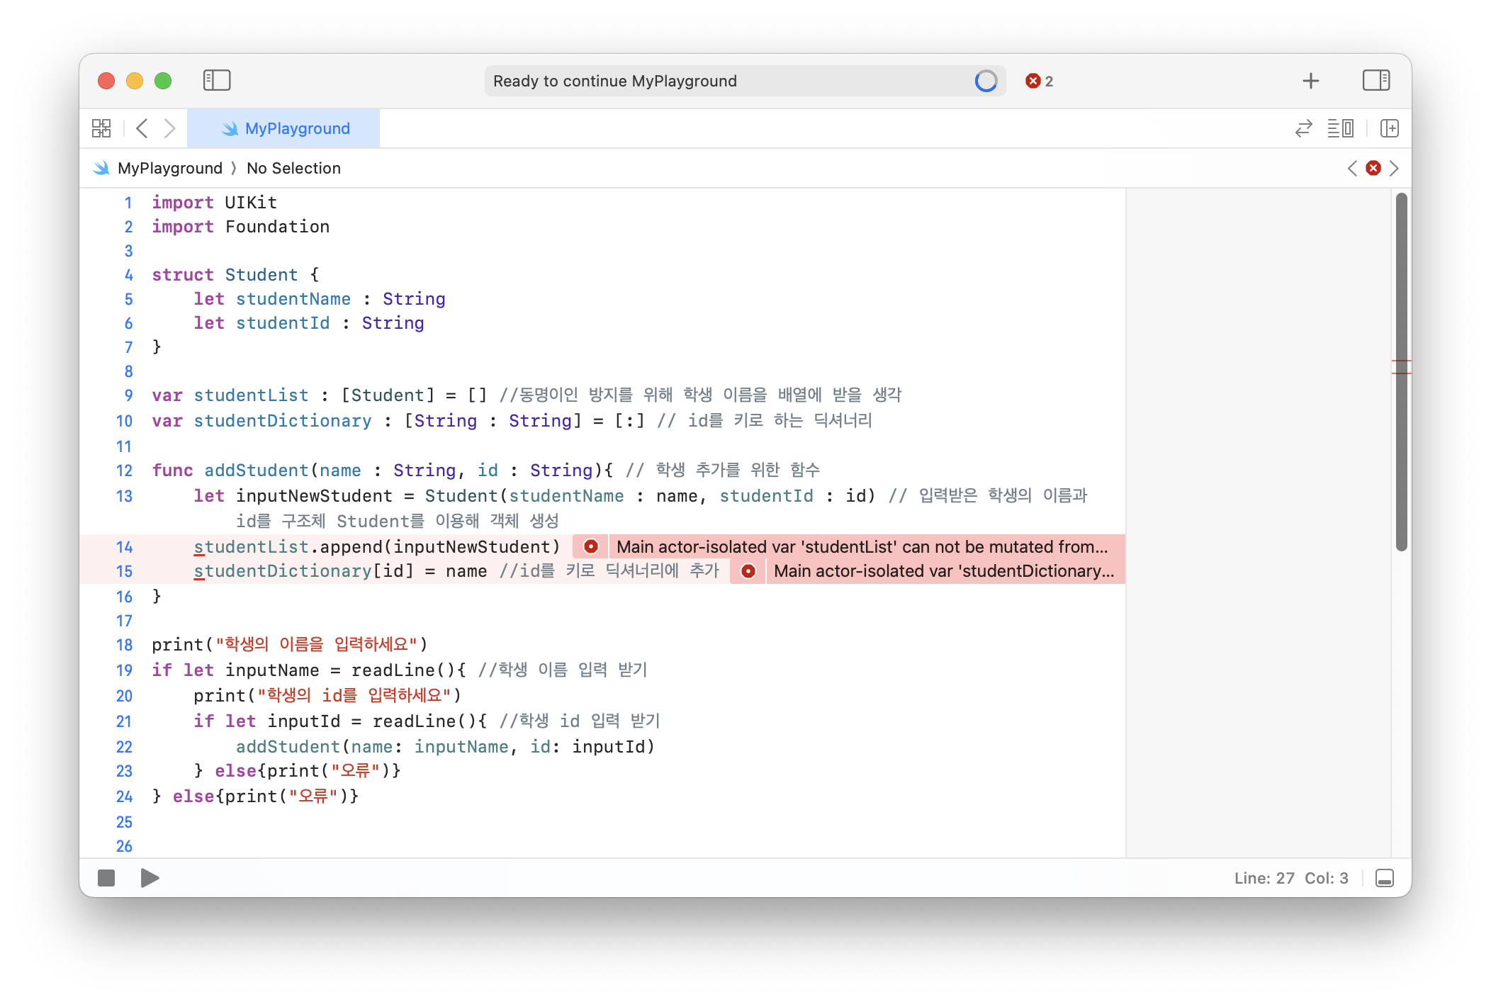
Task: Click the code review swap arrows icon
Action: (x=1304, y=128)
